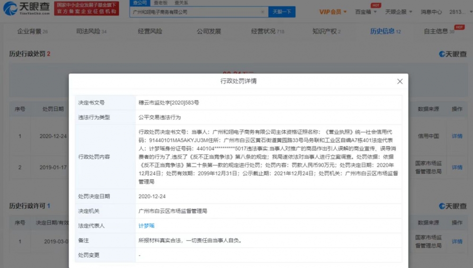473x268 pixels.
Task: Click the 处罚变更 field label
Action: pyautogui.click(x=89, y=255)
